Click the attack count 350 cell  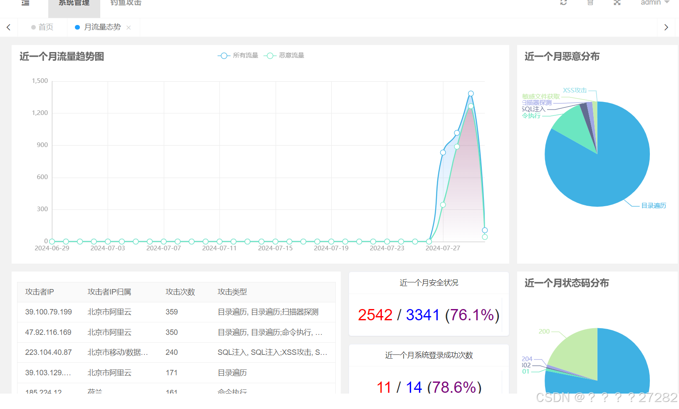pos(172,332)
